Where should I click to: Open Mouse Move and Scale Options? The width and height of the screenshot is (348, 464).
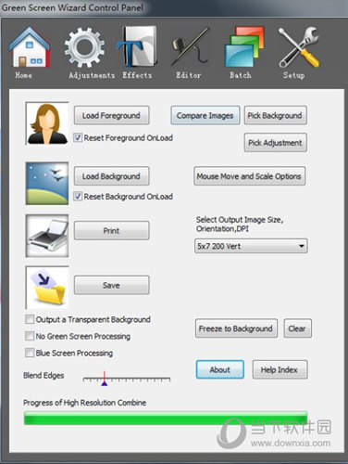(x=249, y=176)
